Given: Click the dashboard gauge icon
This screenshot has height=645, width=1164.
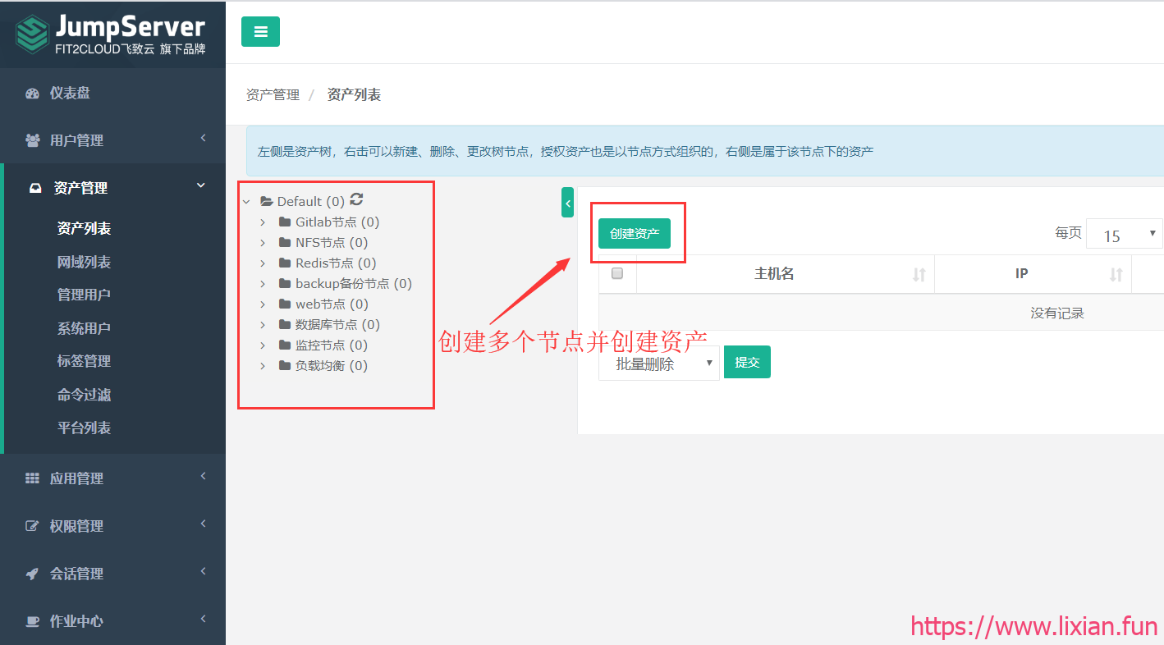Looking at the screenshot, I should (x=33, y=94).
